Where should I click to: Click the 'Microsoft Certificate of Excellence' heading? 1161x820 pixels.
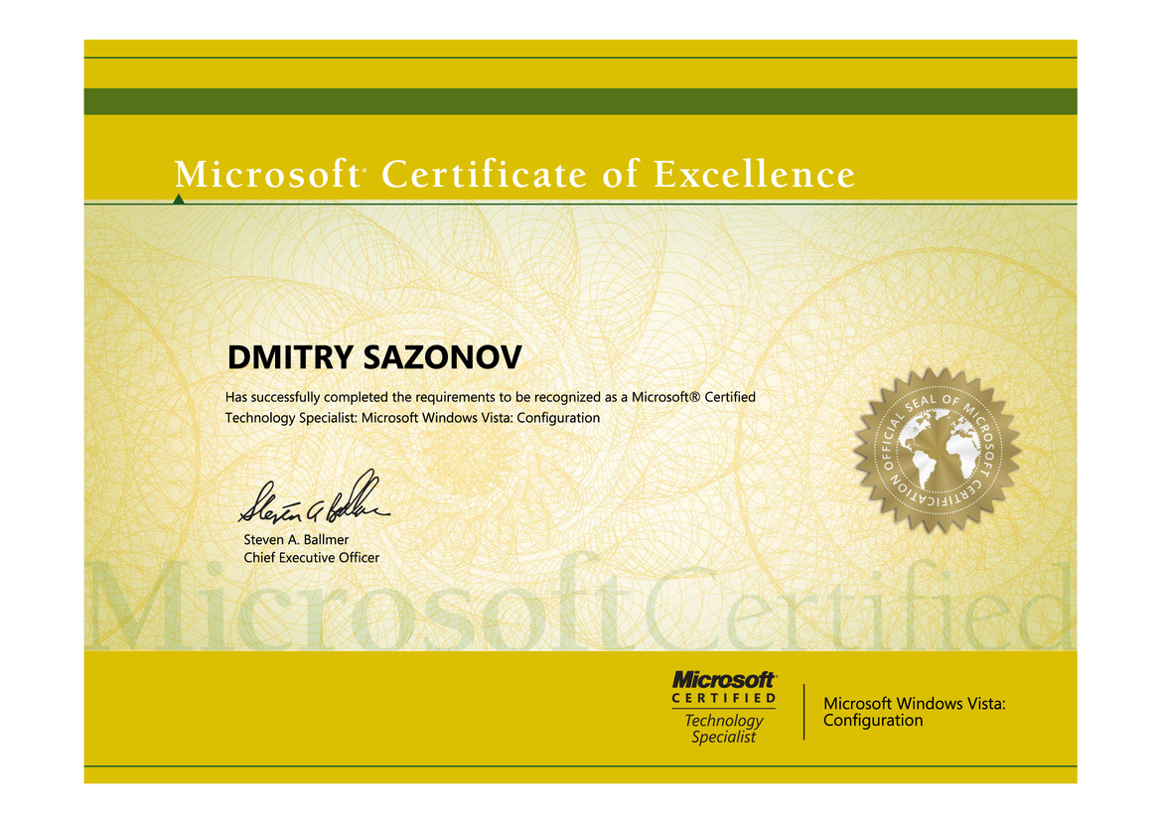point(514,175)
